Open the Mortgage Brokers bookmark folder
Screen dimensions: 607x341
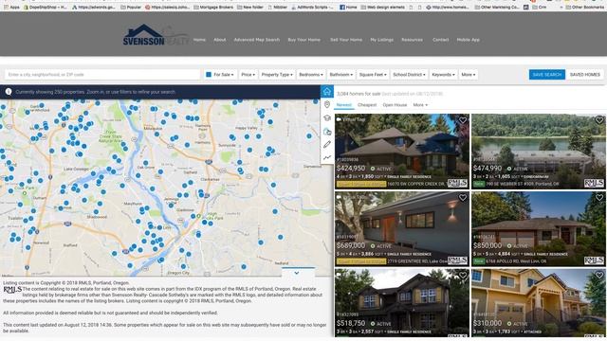(213, 7)
